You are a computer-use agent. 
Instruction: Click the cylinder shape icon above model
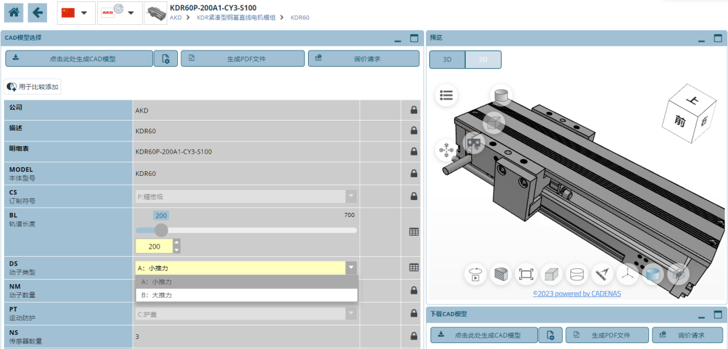502,96
